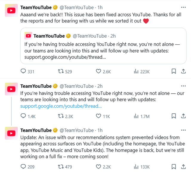Open more options for the 'Update' tweet
This screenshot has width=191, height=173.
pyautogui.click(x=183, y=130)
